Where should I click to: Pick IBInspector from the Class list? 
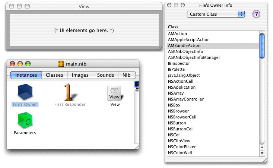point(213,63)
